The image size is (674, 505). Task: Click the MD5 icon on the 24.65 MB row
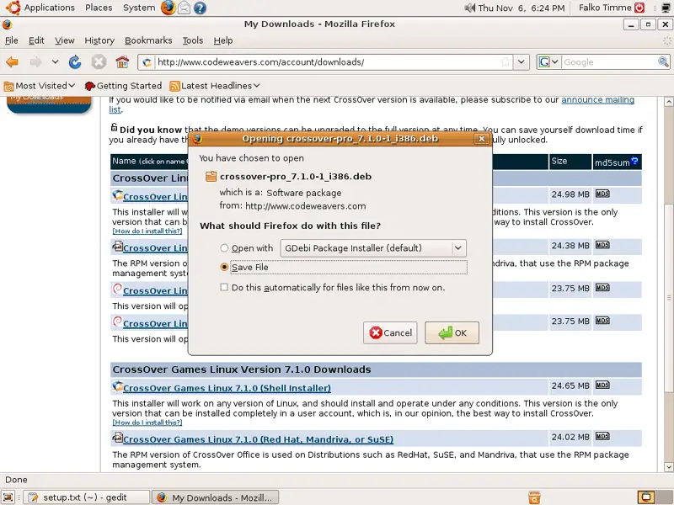coord(602,385)
